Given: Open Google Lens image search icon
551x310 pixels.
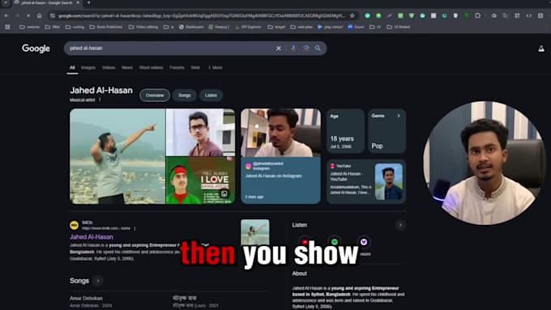Looking at the screenshot, I should click(x=305, y=49).
